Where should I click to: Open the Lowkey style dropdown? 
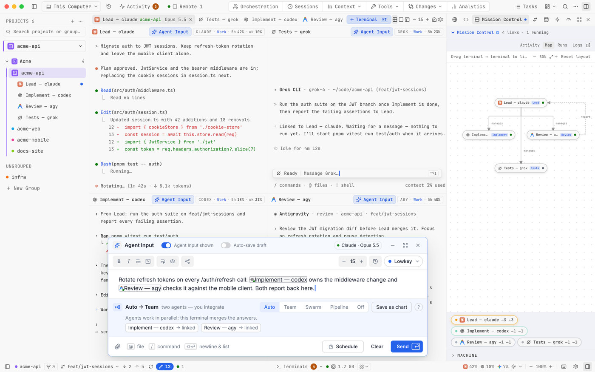coord(402,261)
